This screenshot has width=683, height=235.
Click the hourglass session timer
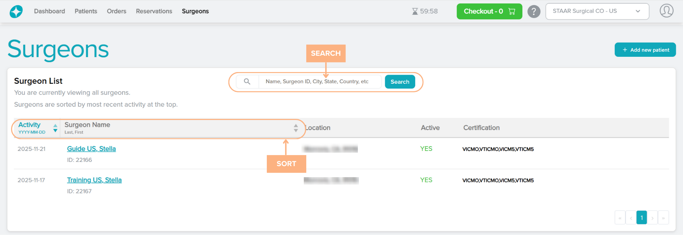[x=425, y=11]
